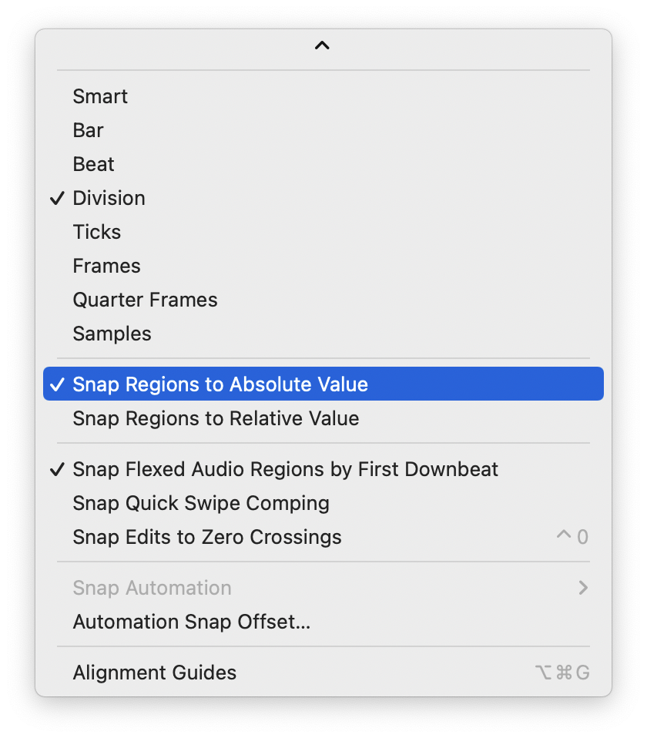Enable Snap Regions to Relative Value
This screenshot has height=738, width=647.
[216, 418]
